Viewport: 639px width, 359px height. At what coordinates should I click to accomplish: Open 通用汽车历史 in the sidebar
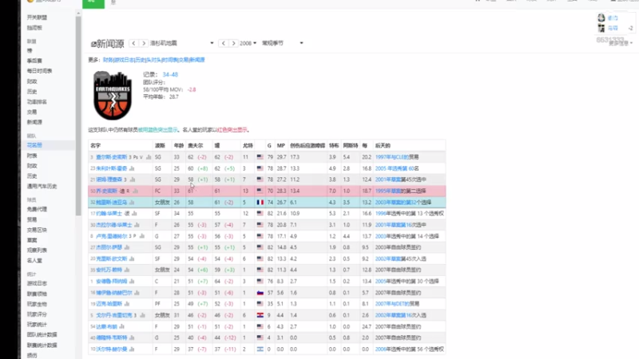coord(42,186)
